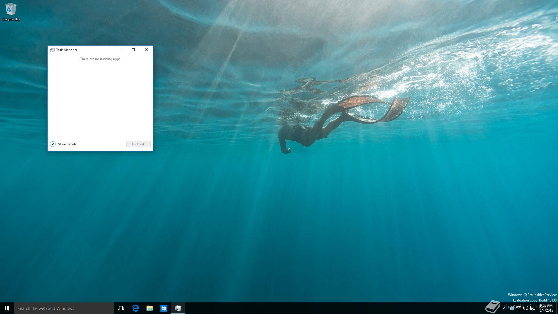Open the volume control in the tray
This screenshot has width=558, height=314.
526,308
